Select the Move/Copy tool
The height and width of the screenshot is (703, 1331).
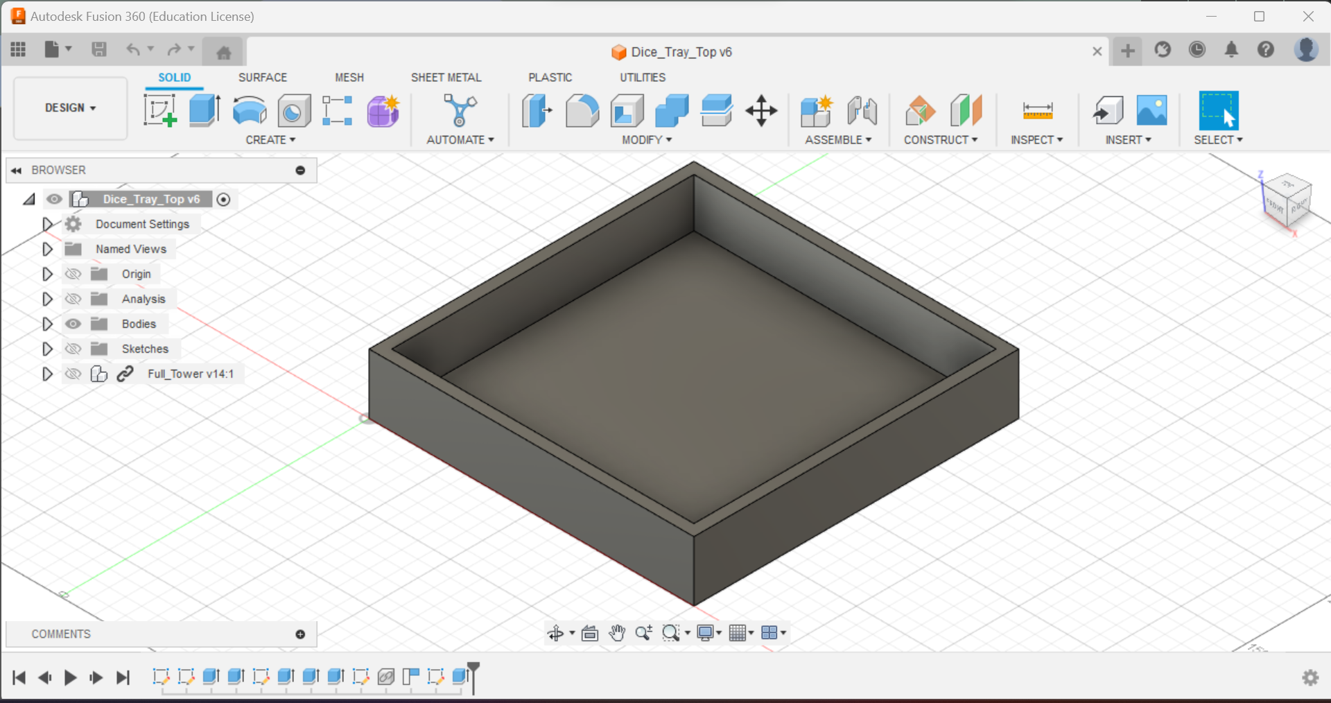(761, 111)
